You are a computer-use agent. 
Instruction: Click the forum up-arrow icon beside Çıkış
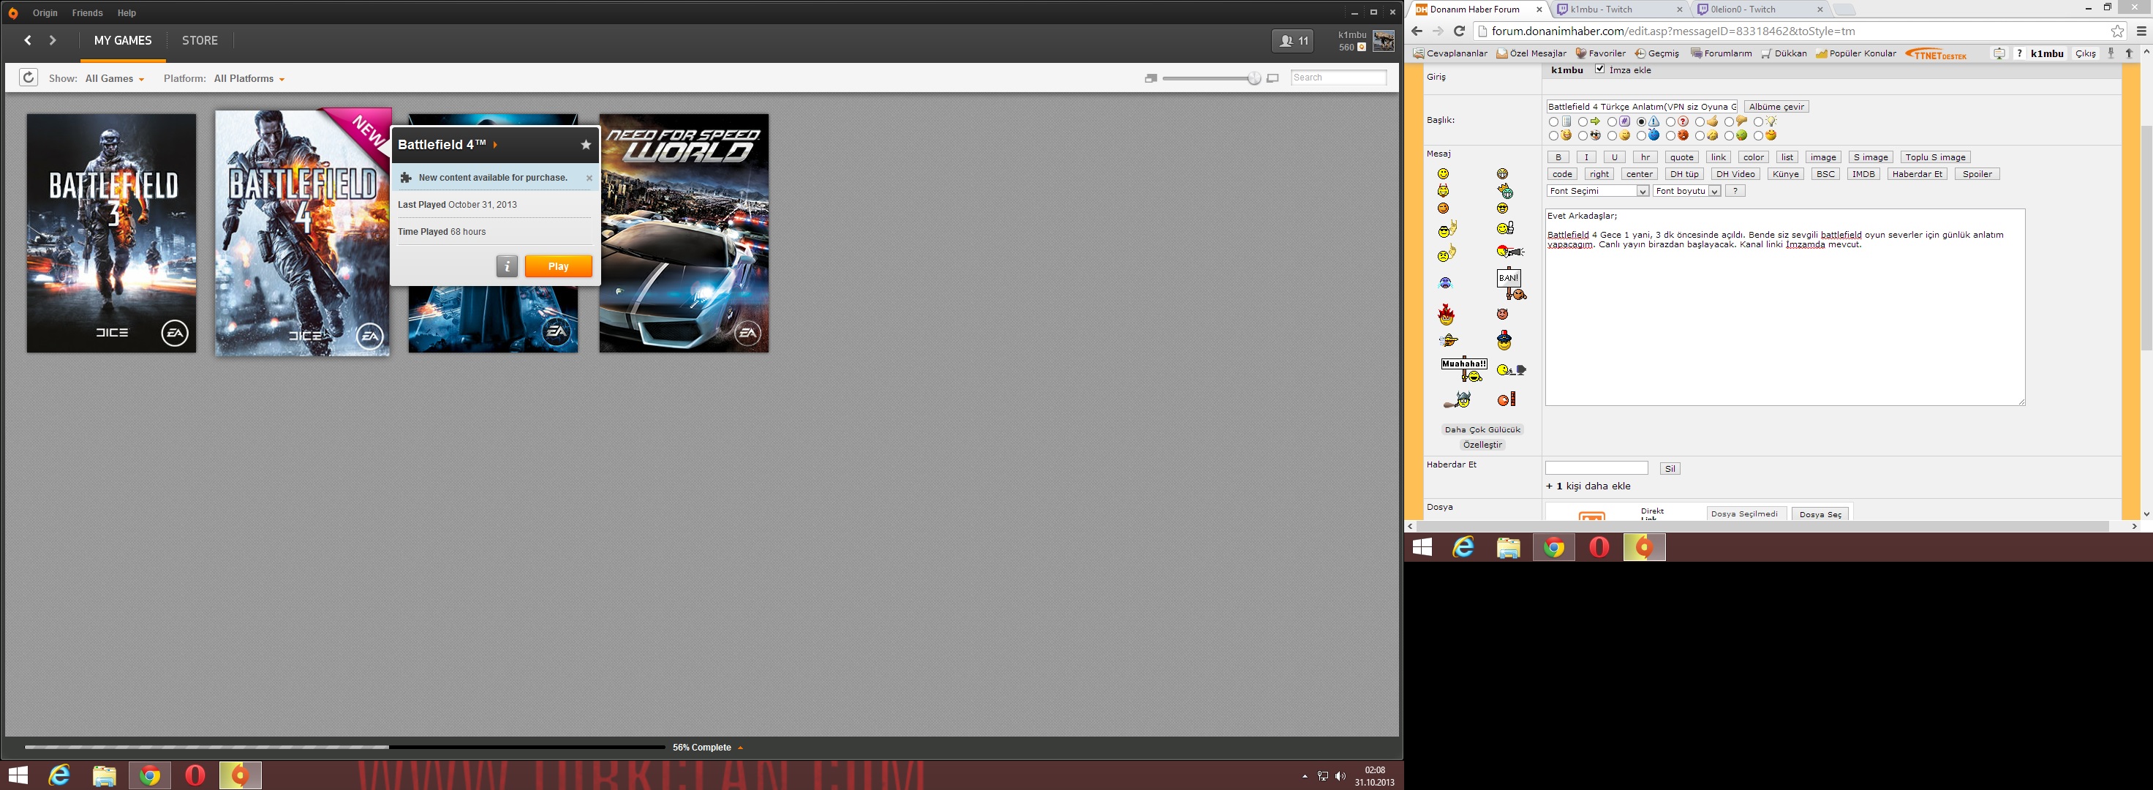2129,53
